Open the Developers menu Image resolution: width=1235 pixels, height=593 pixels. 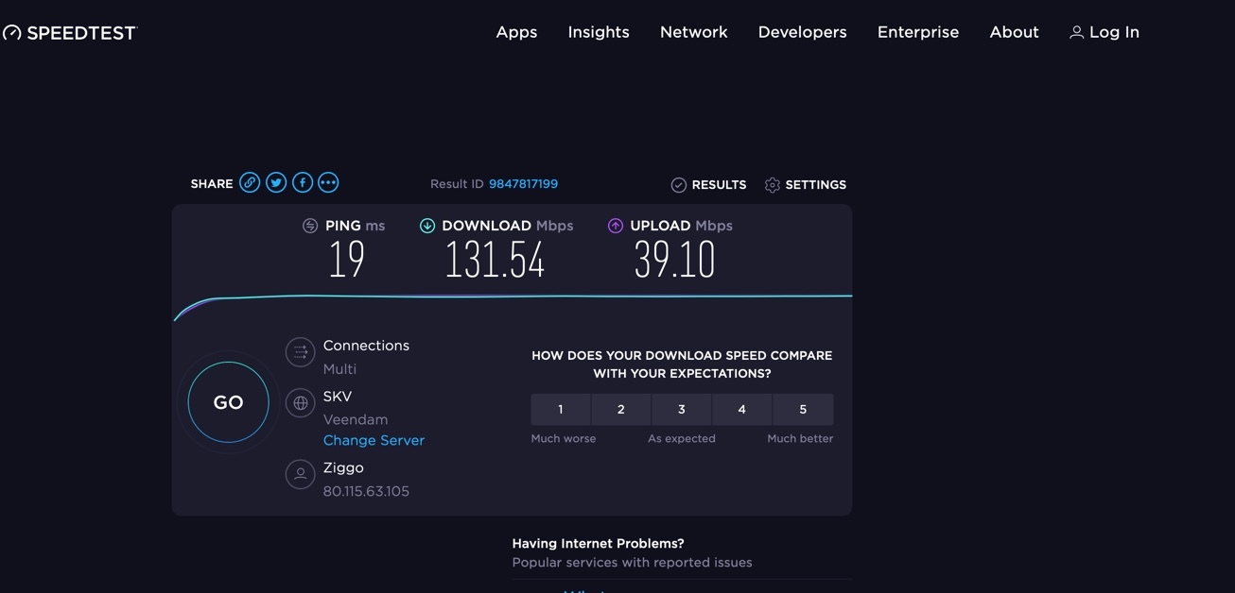(x=803, y=32)
